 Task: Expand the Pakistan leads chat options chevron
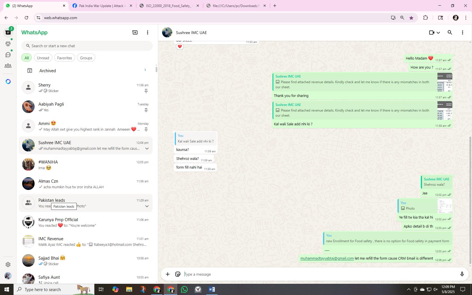click(x=147, y=206)
